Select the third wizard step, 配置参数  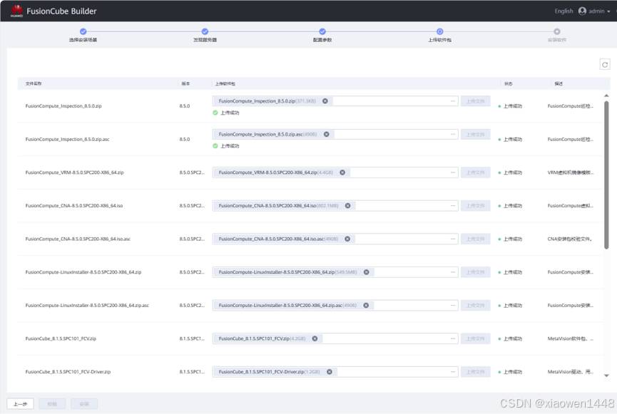coord(322,31)
